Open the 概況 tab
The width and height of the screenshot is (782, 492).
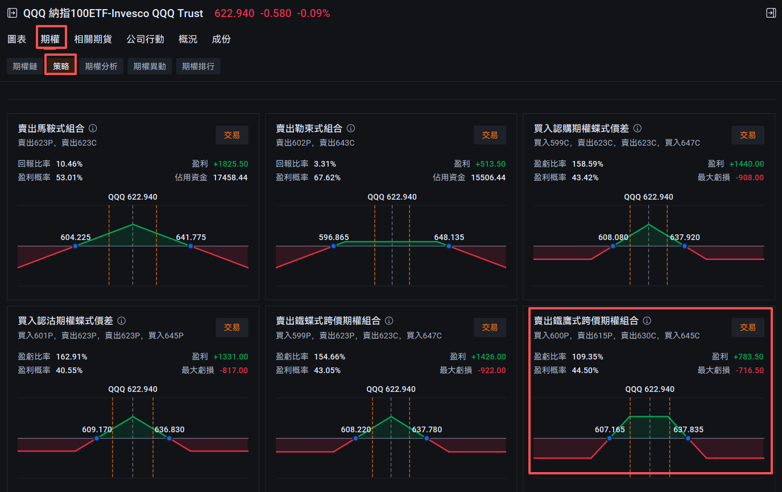tap(188, 39)
